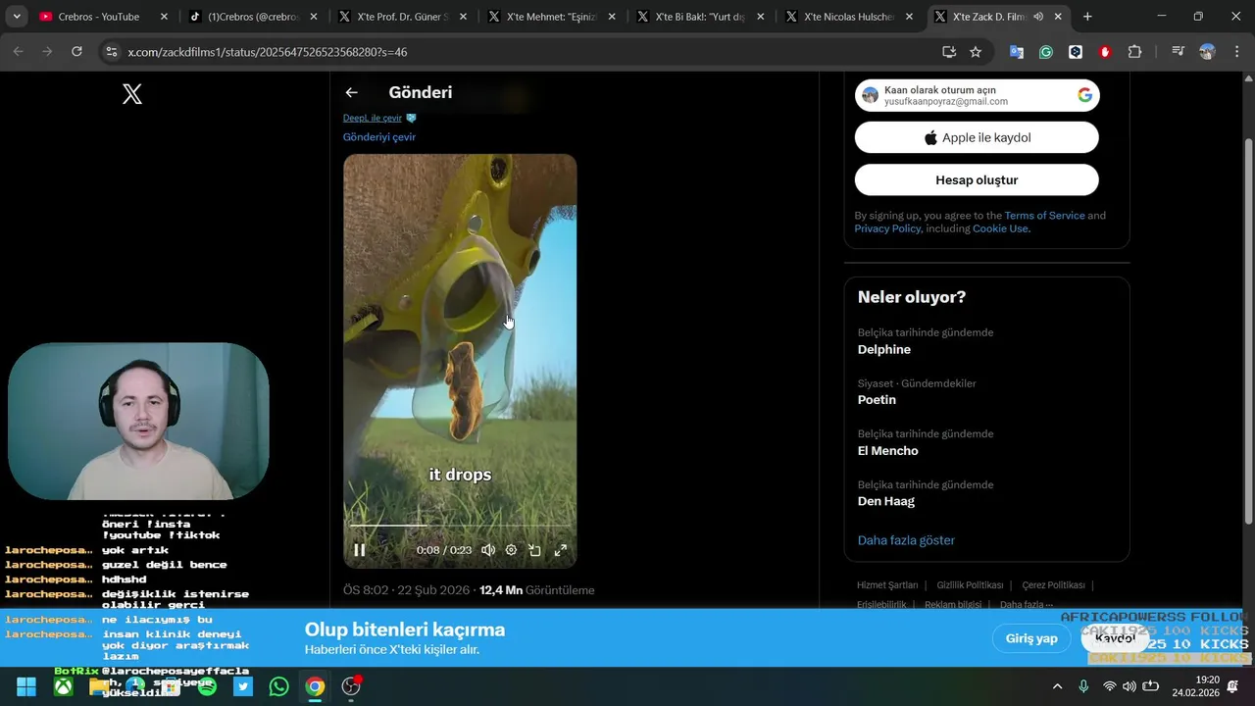Click 'Gönderiyi çevir' to translate post
Image resolution: width=1255 pixels, height=706 pixels.
[x=379, y=137]
